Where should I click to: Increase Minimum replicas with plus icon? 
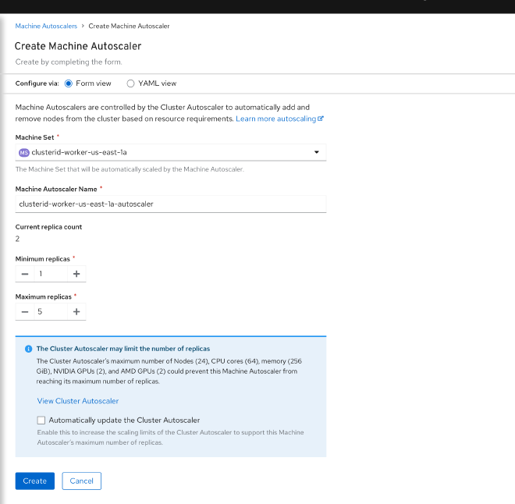point(76,274)
